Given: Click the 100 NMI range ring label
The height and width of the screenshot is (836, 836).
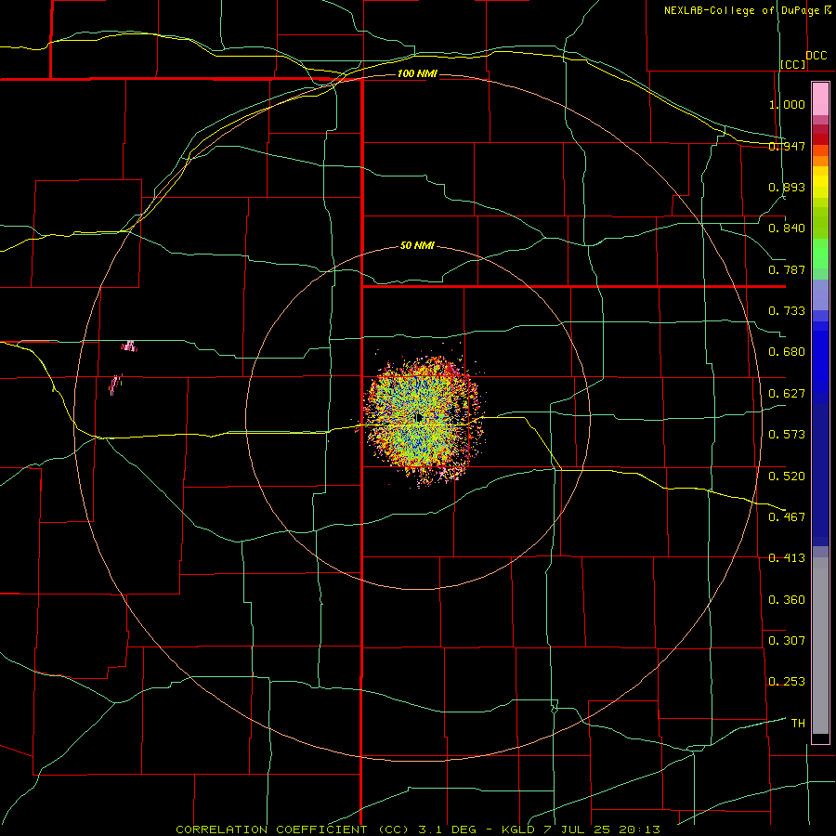Looking at the screenshot, I should [x=417, y=73].
